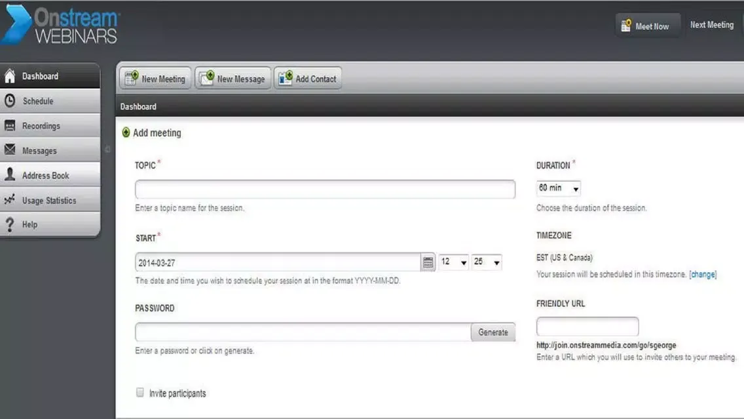Screen dimensions: 744x419
Task: Click the Messages envelope icon
Action: 10,150
